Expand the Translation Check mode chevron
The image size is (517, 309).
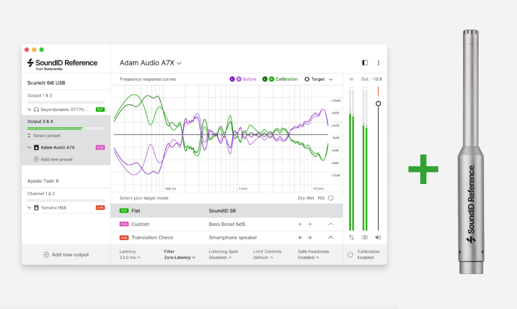coord(331,237)
